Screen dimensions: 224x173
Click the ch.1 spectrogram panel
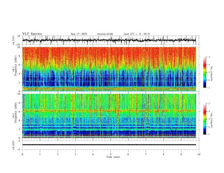click(x=109, y=69)
